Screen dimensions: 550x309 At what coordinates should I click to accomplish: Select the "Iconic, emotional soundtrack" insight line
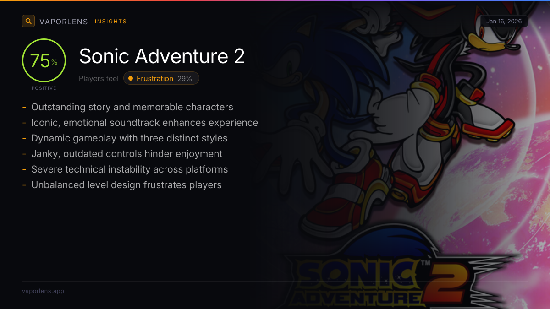pos(144,123)
